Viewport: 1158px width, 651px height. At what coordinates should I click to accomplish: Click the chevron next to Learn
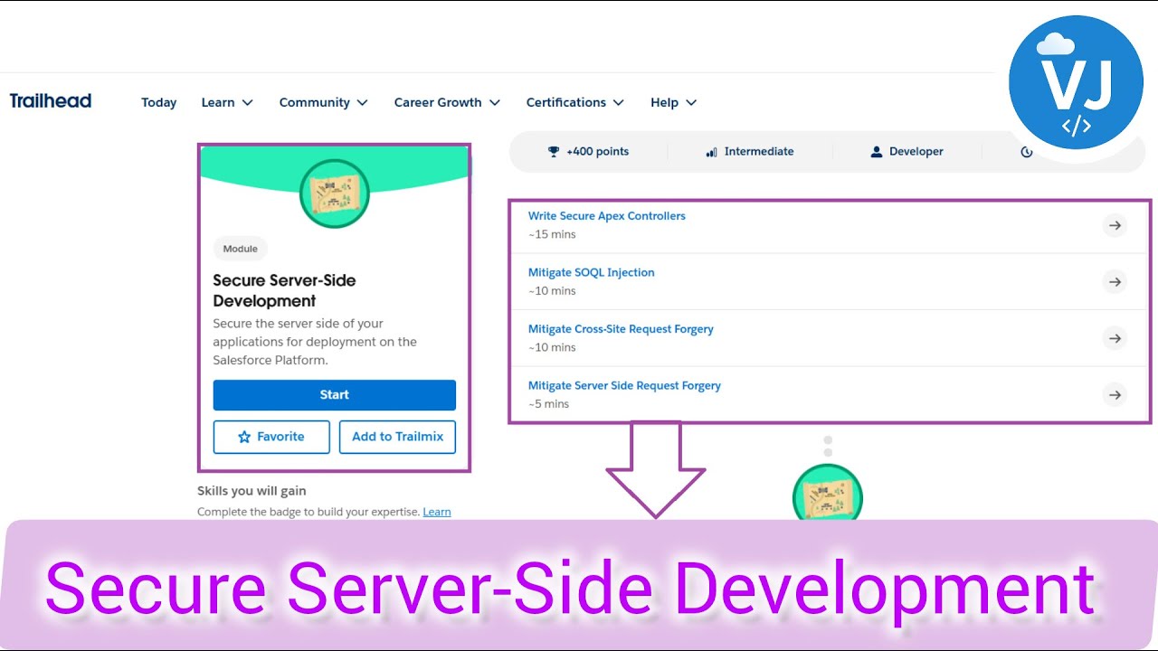(247, 103)
